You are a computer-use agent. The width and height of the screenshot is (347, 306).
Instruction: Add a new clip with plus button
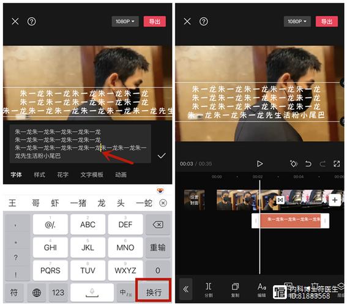click(335, 200)
